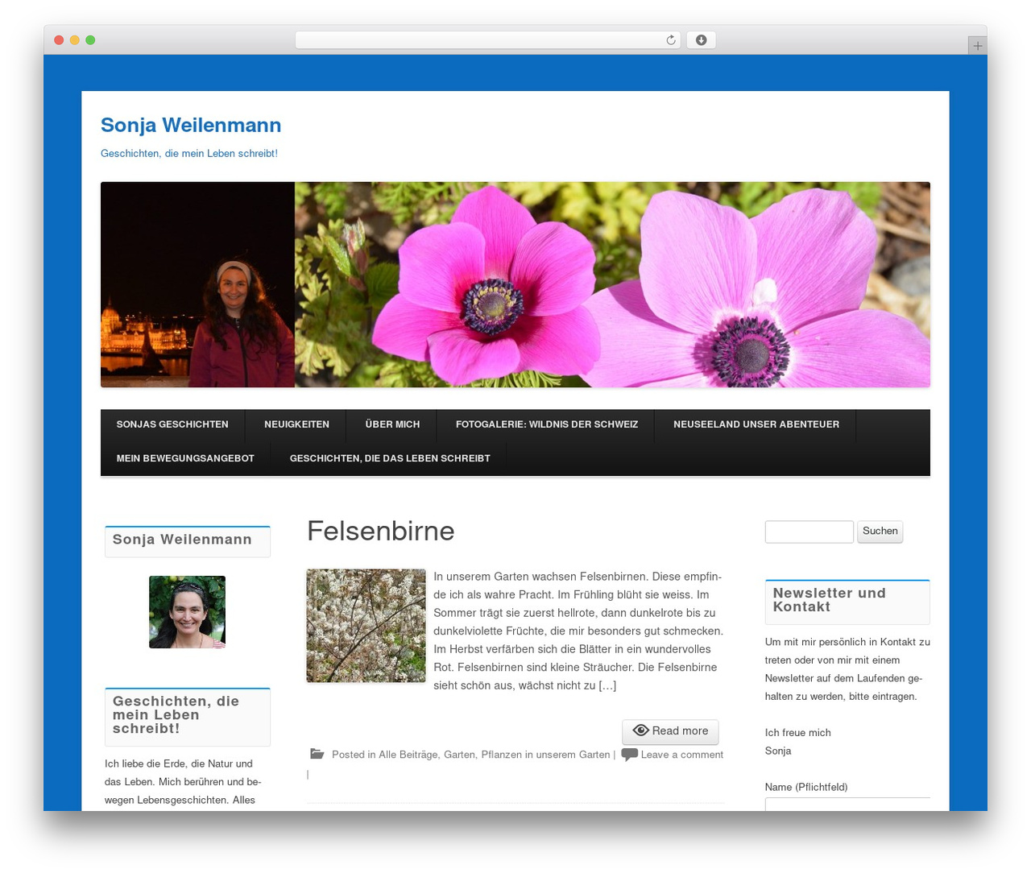Go to the Neuigkeiten menu item
Viewport: 1031px width, 873px height.
coord(296,424)
